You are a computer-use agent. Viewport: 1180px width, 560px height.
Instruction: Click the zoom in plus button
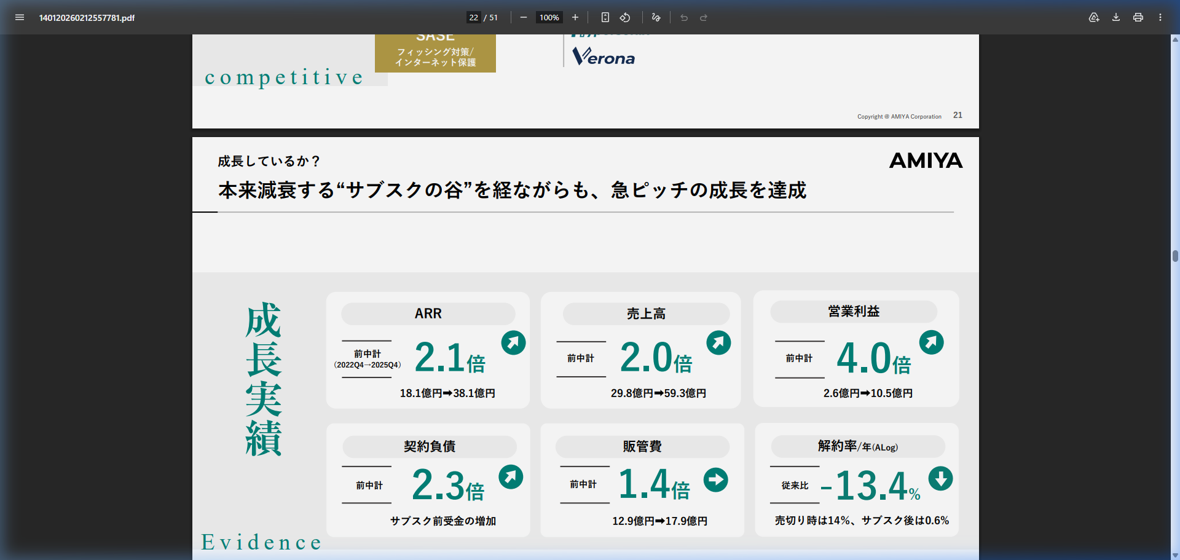(x=575, y=17)
